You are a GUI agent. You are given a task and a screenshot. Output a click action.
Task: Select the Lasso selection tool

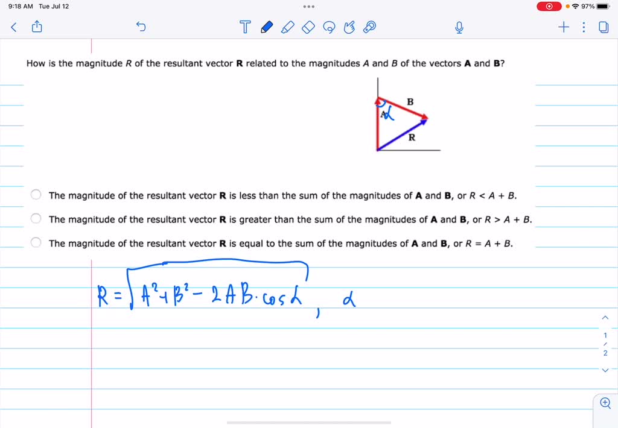[x=329, y=27]
